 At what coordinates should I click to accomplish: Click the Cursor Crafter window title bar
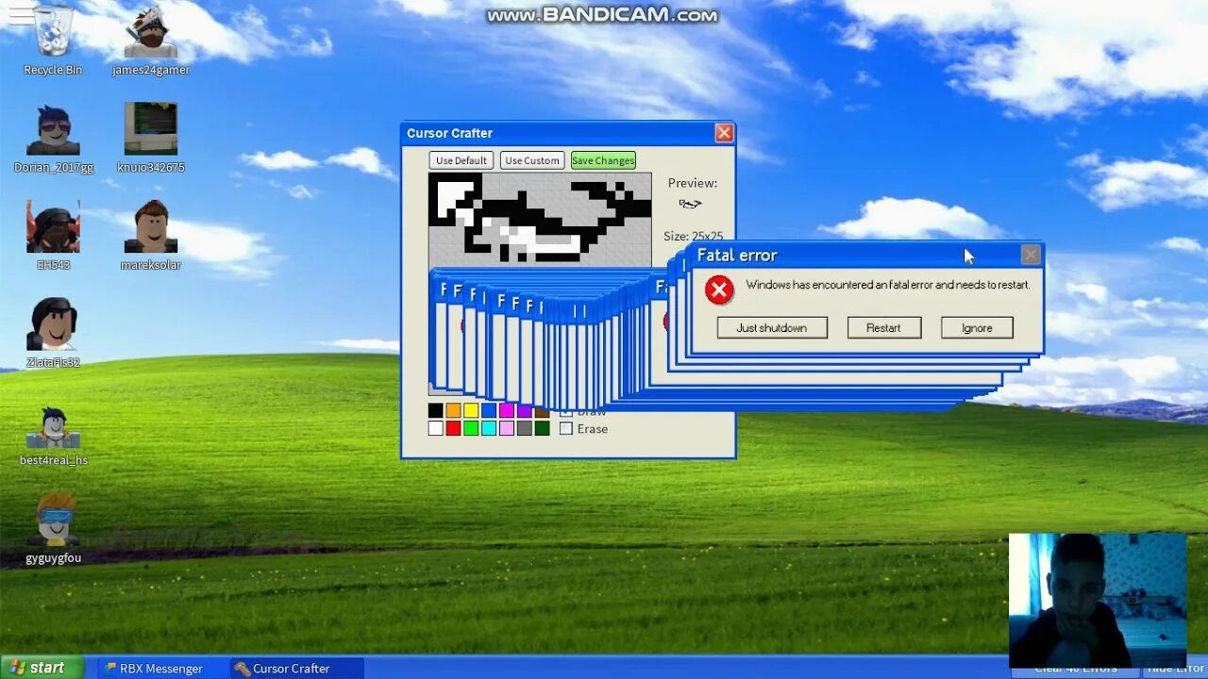point(568,133)
